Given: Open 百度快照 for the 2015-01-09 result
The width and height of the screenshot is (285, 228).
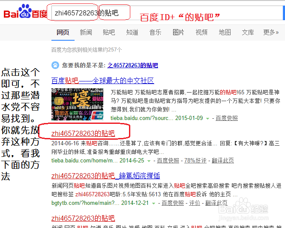Looking at the screenshot, I should pyautogui.click(x=227, y=118).
